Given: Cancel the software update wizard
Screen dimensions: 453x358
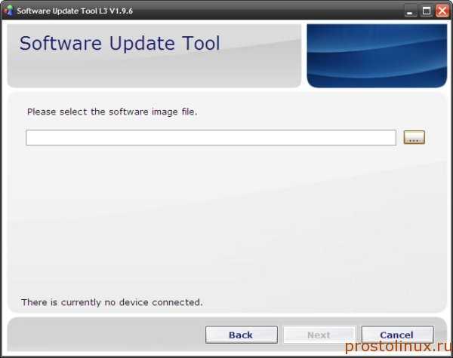Looking at the screenshot, I should click(x=397, y=335).
